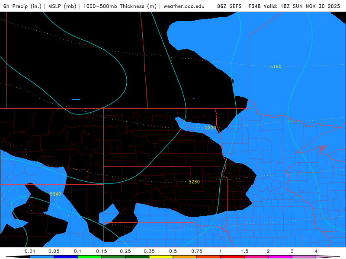Screen dimensions: 346x259
Task: Click the 0.75 legend value label
Action: click(197, 251)
